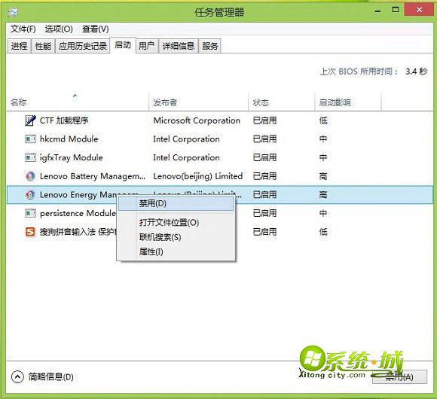Switch to the 用户 tab
Screen dimensions: 437x399
(147, 46)
